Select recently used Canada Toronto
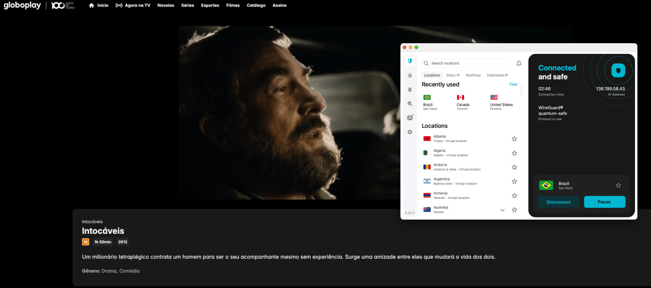 (463, 102)
